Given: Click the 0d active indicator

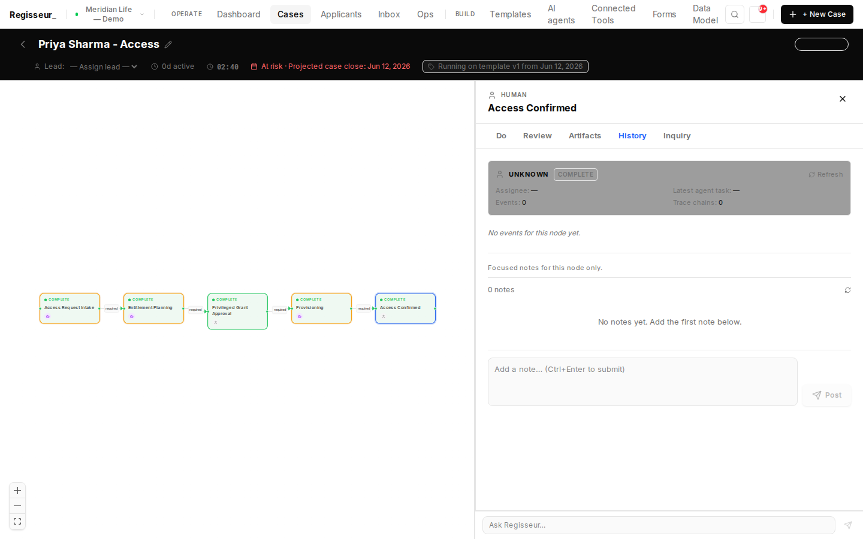Looking at the screenshot, I should click(x=173, y=66).
